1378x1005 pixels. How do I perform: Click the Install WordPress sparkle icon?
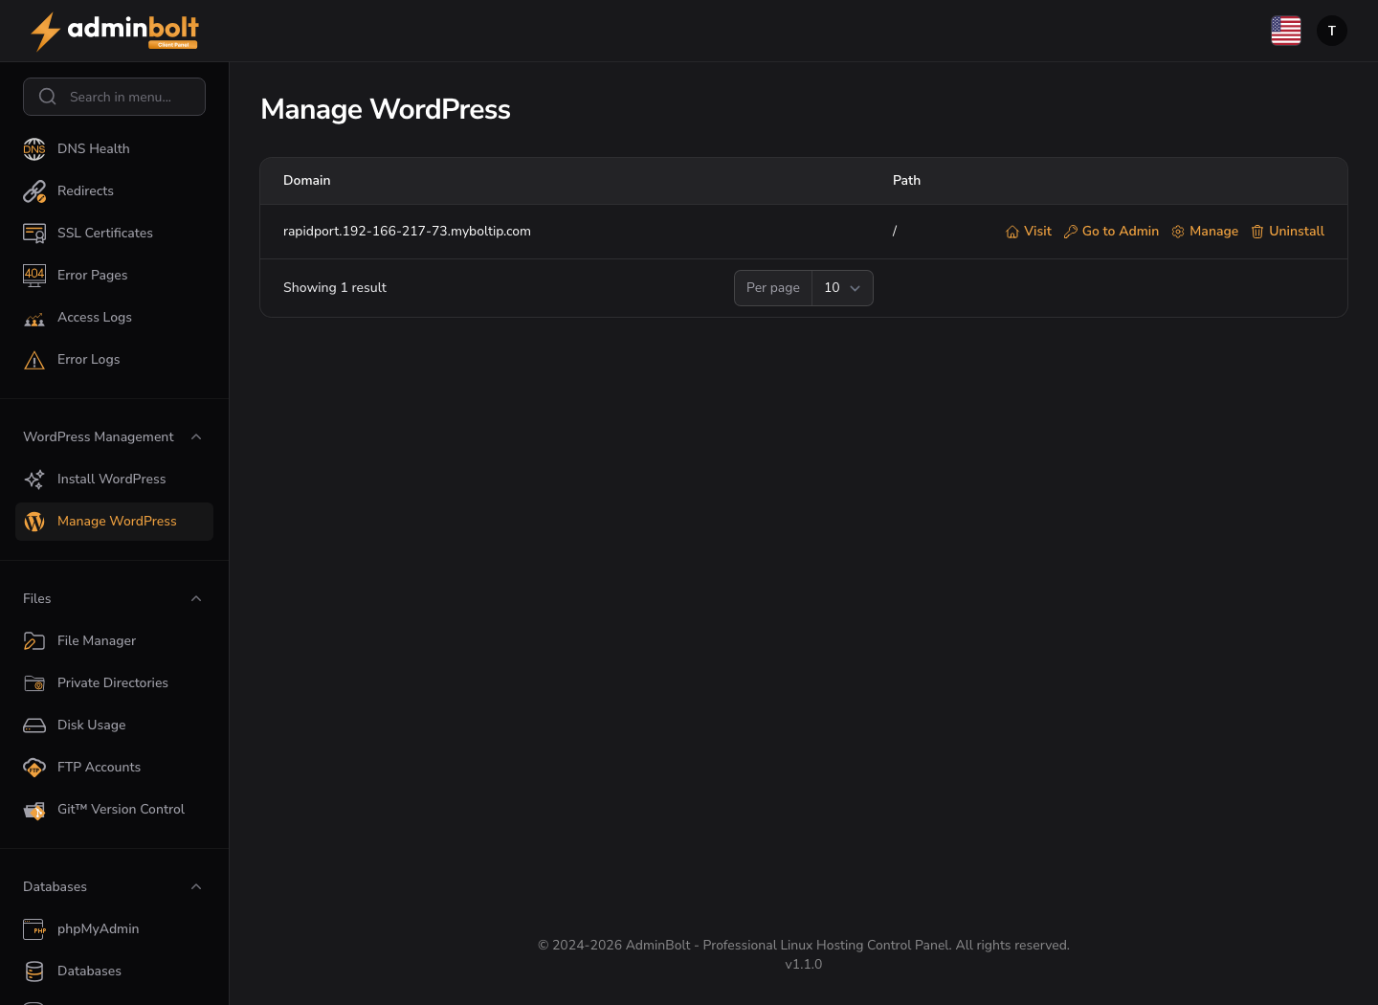click(x=34, y=479)
